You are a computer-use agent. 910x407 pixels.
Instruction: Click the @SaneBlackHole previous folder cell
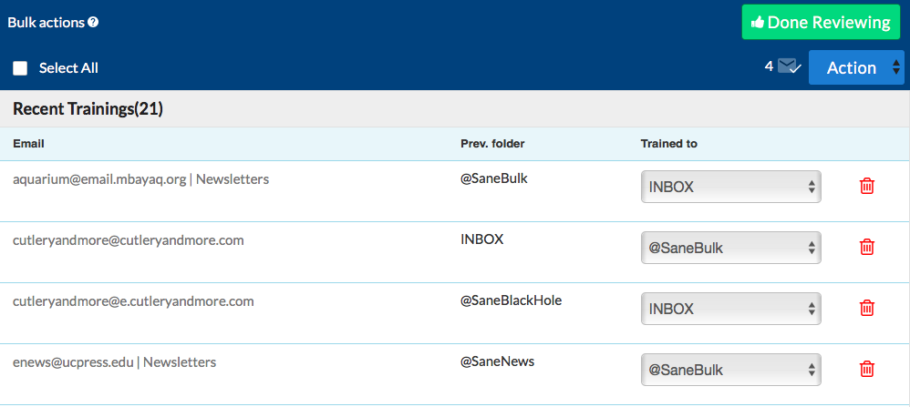(x=512, y=300)
